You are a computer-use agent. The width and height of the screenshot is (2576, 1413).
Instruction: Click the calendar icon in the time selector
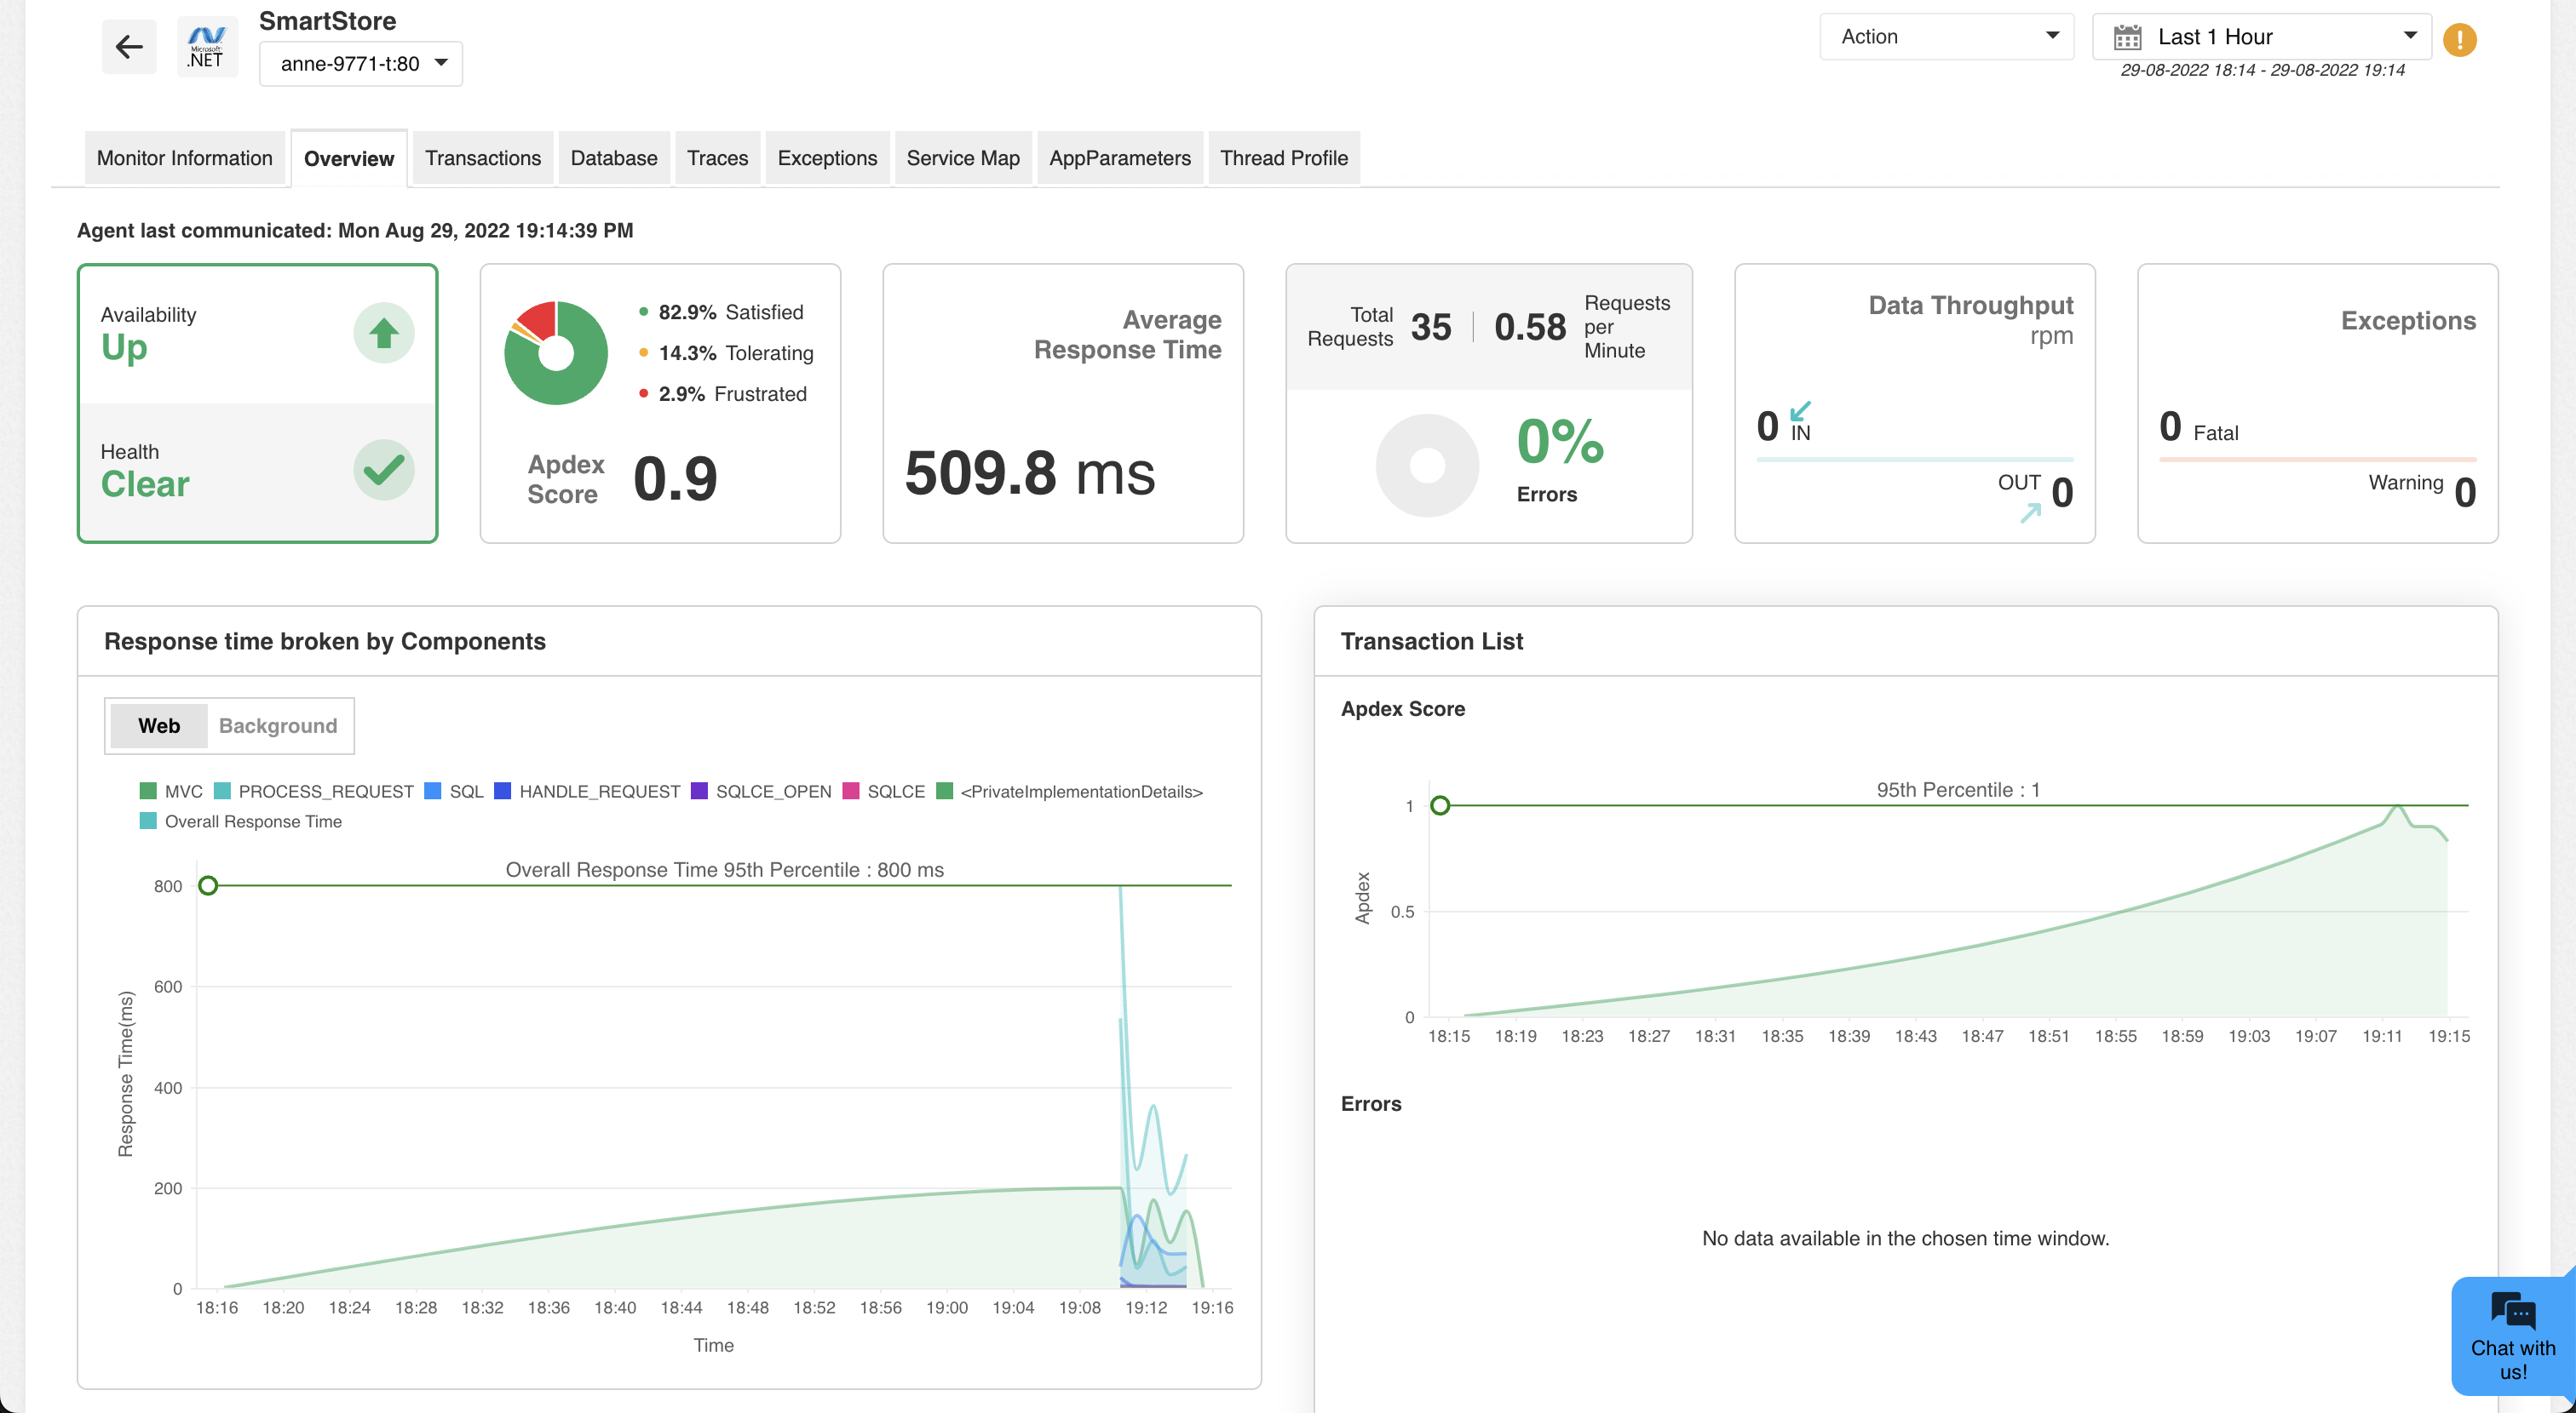click(x=2127, y=37)
